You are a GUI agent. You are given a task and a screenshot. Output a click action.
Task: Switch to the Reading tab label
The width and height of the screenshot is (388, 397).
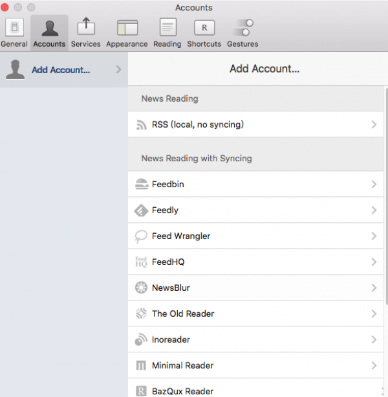coord(167,44)
